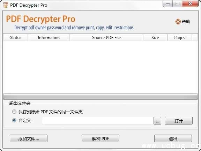Viewport: 201px width, 151px height.
Task: Browse for folder with the ... button
Action: point(157,121)
